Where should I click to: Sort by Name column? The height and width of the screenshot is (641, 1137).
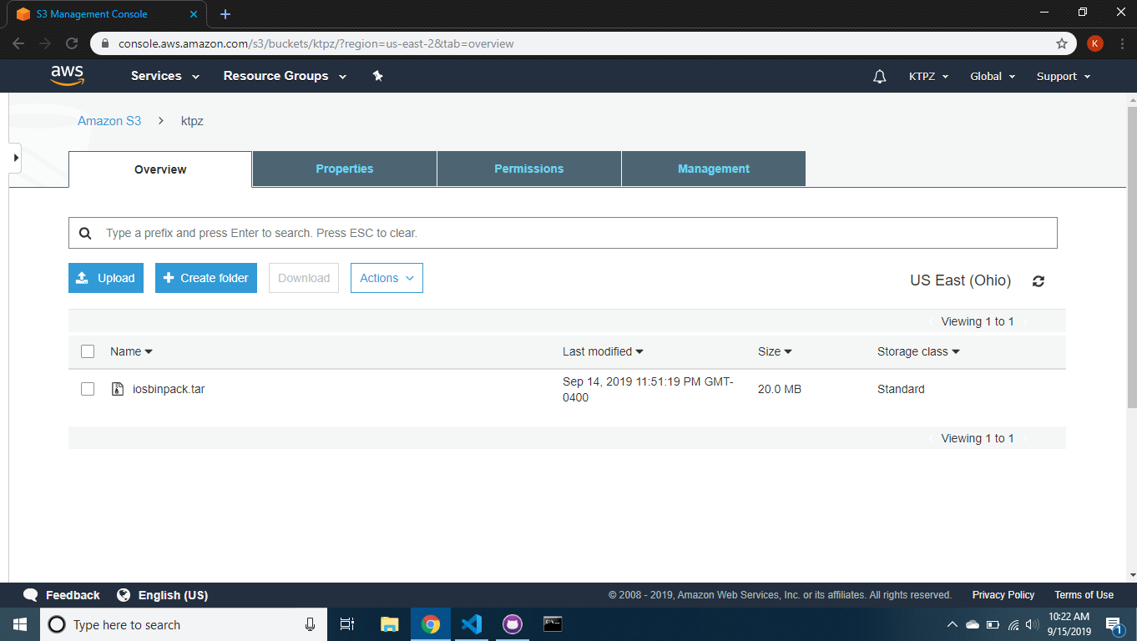(131, 351)
